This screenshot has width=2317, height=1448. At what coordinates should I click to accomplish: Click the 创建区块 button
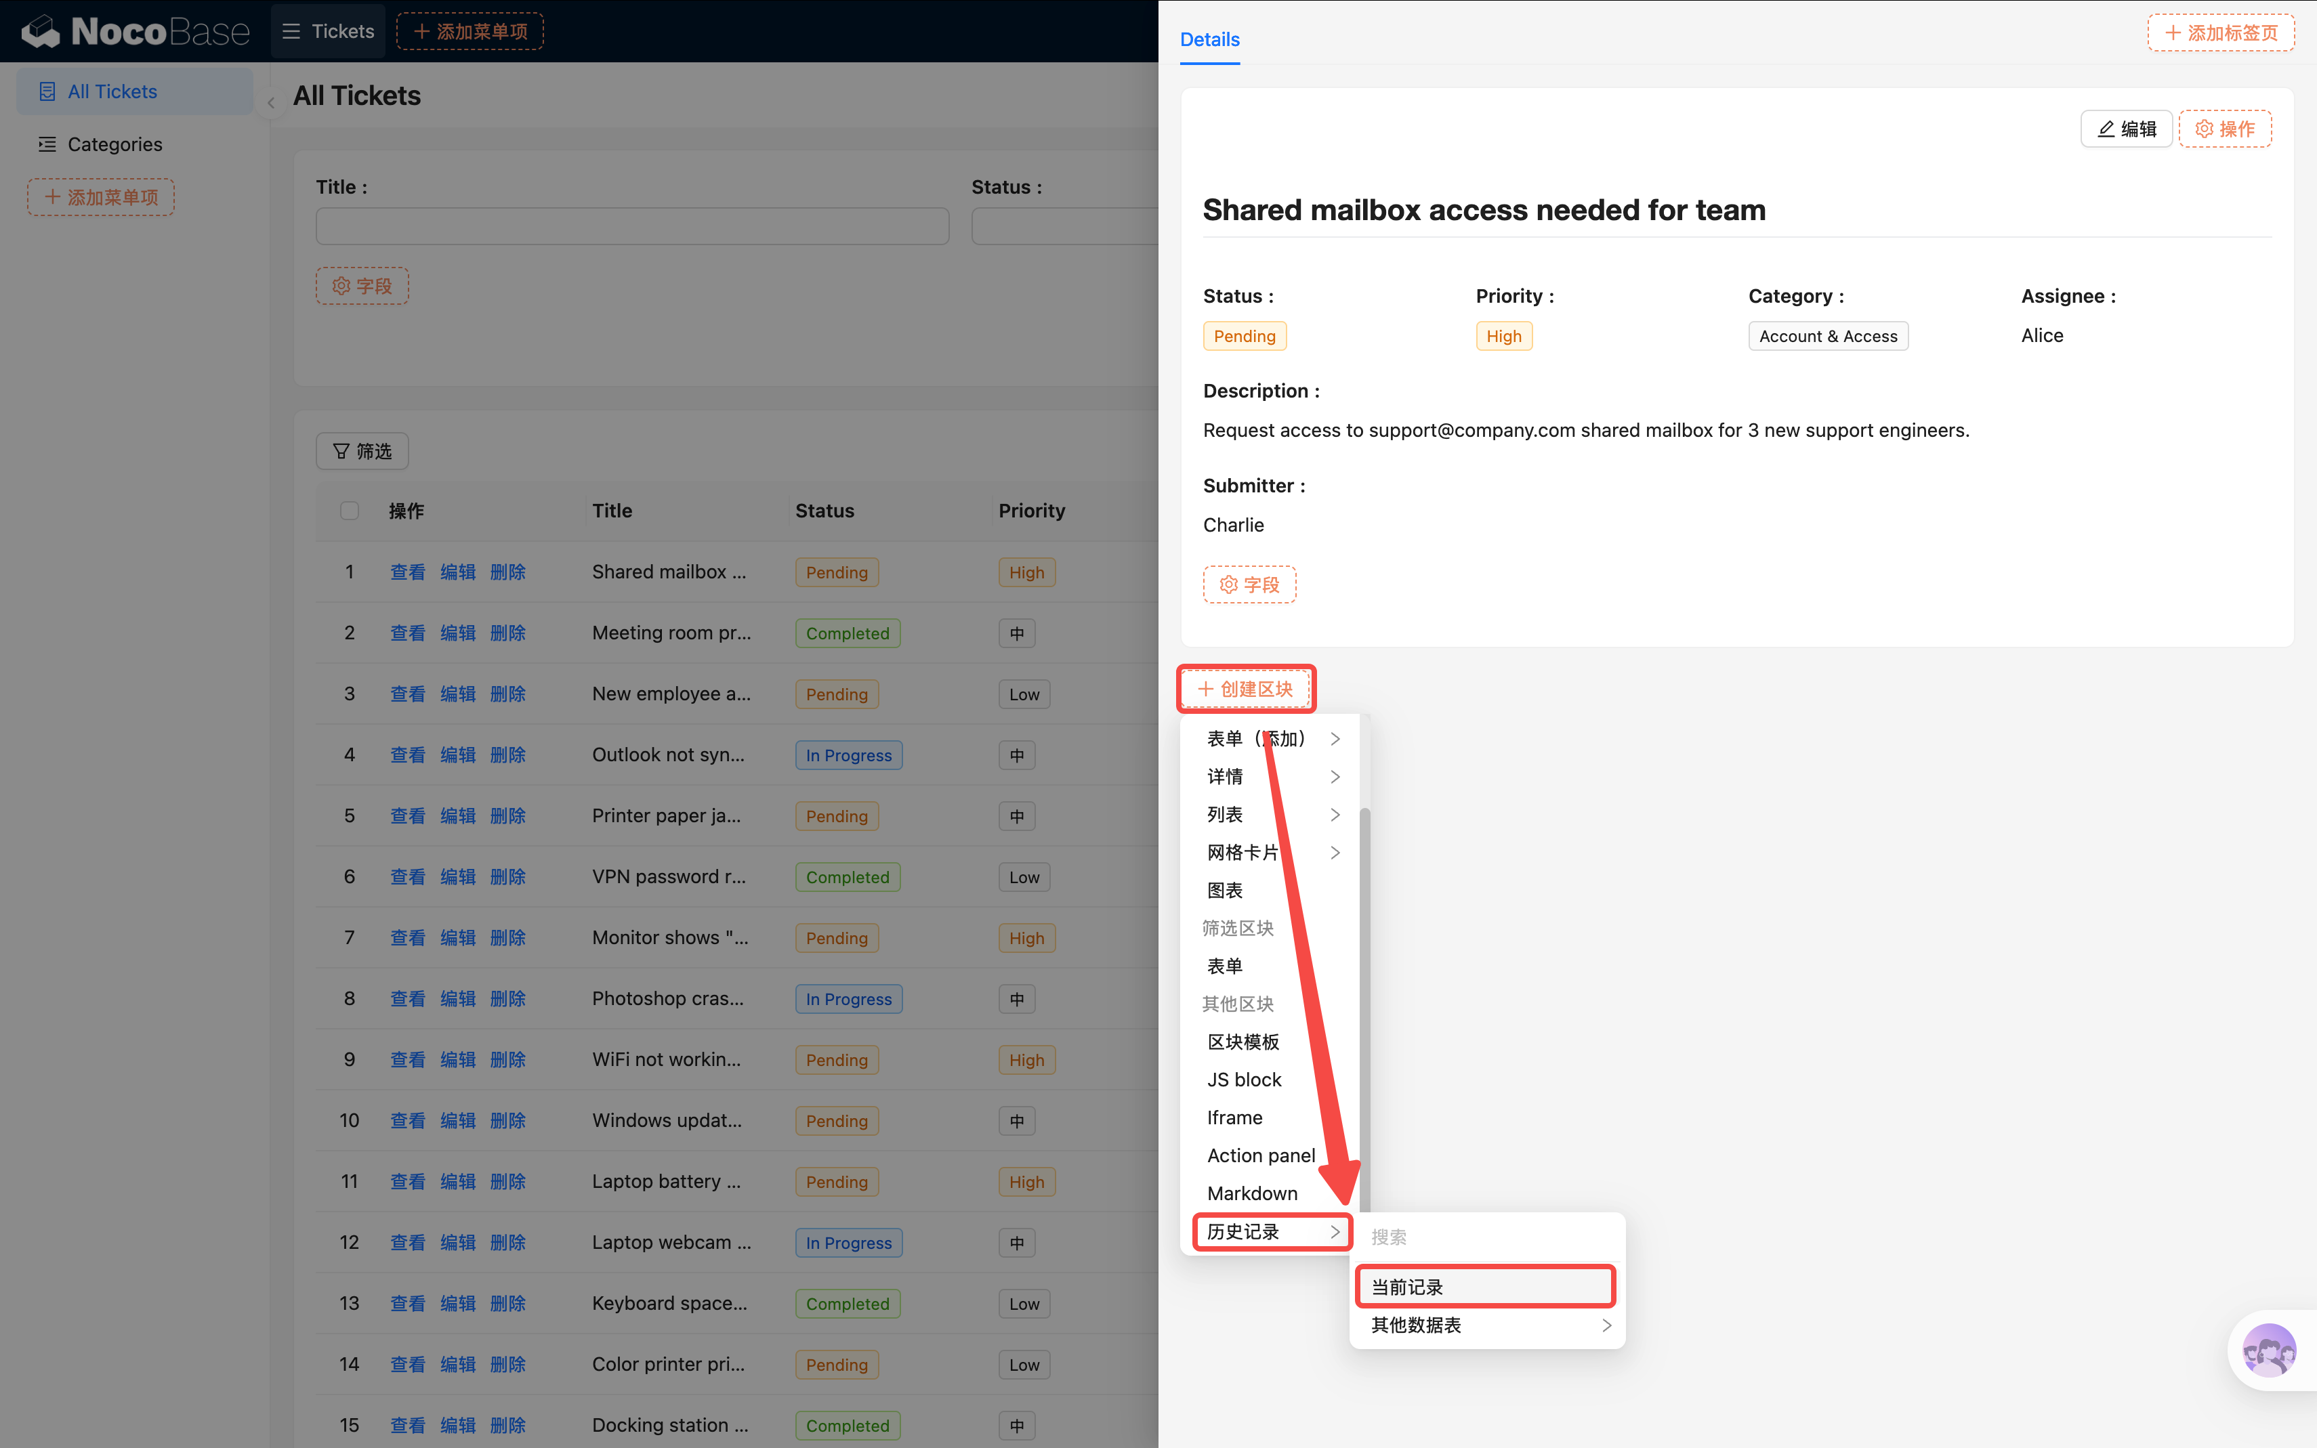click(1245, 689)
